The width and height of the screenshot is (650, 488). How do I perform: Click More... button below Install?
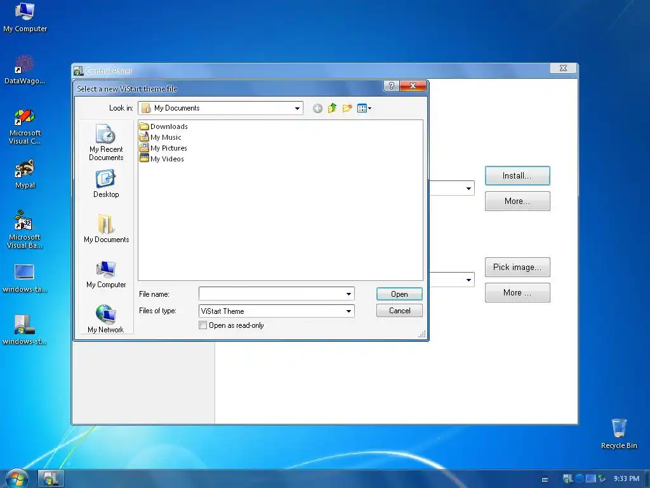coord(517,201)
